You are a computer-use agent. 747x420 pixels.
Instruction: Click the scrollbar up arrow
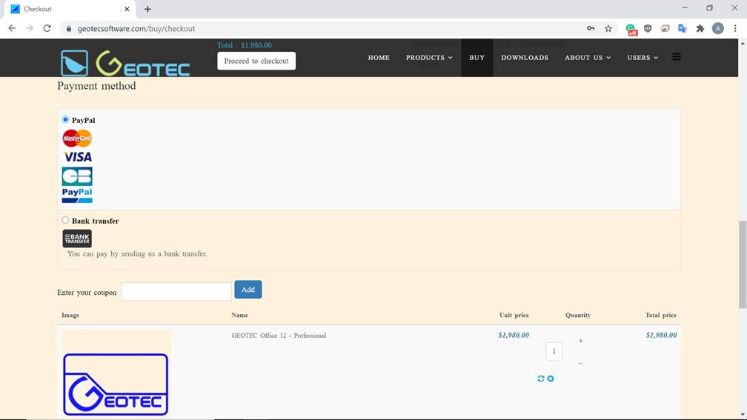click(743, 43)
